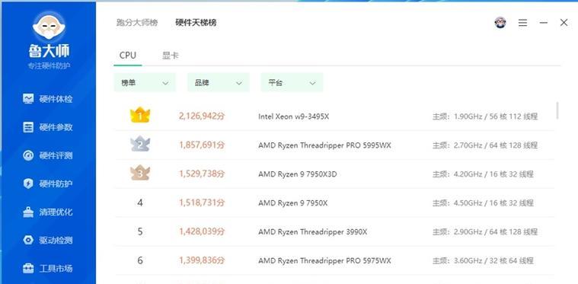Click the score 1,529,738分
Image resolution: width=578 pixels, height=284 pixels.
pyautogui.click(x=202, y=174)
